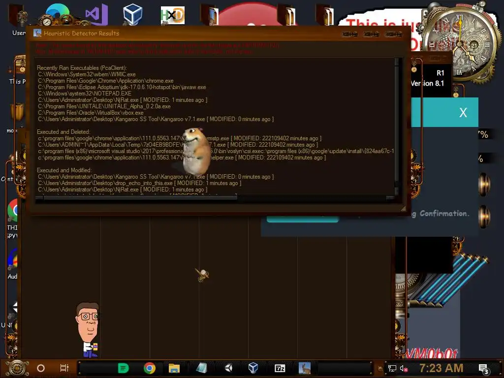Open Unity from the taskbar
Image resolution: width=504 pixels, height=378 pixels.
click(228, 368)
